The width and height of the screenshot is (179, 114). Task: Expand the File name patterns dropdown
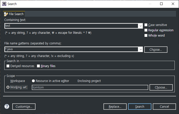click(140, 49)
